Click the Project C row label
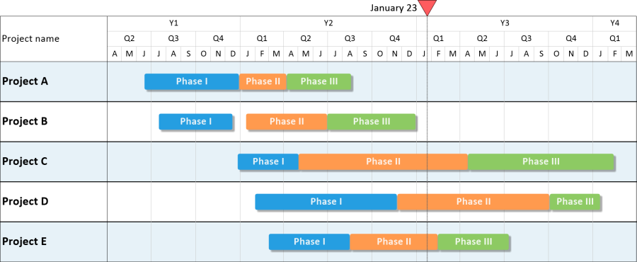Image resolution: width=637 pixels, height=262 pixels. click(x=25, y=161)
